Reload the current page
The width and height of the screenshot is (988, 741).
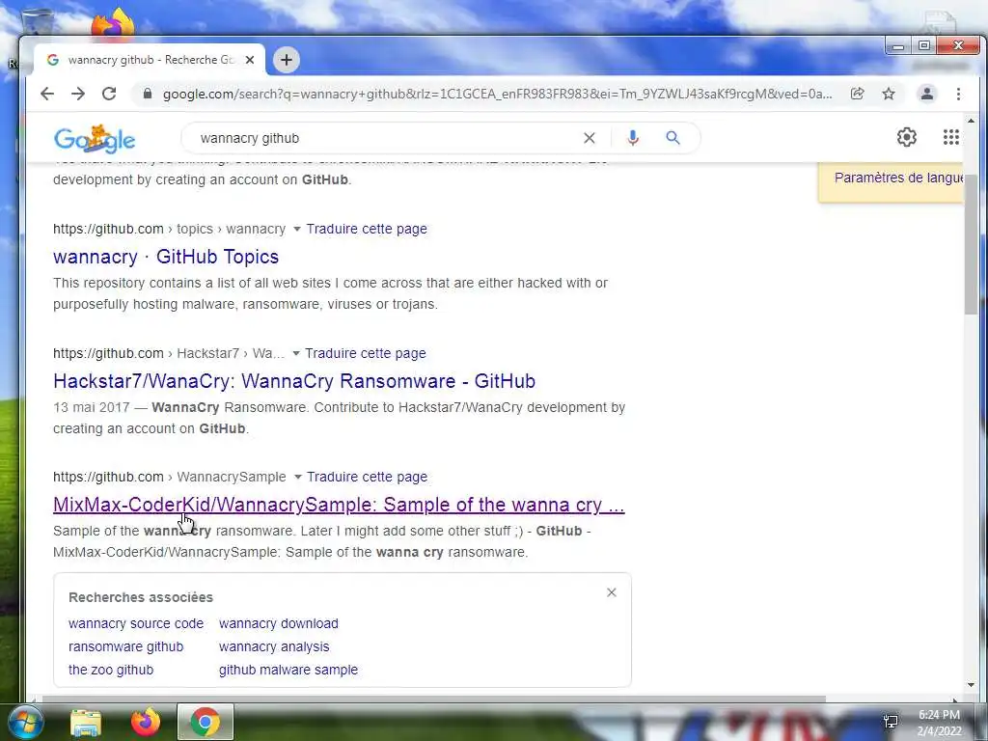coord(109,94)
